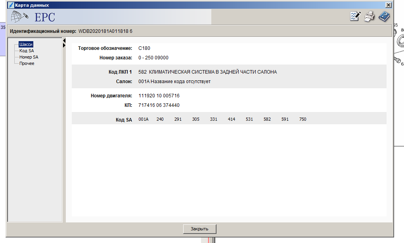The image size is (404, 243).
Task: Click the Номер заказа label
Action: click(116, 58)
